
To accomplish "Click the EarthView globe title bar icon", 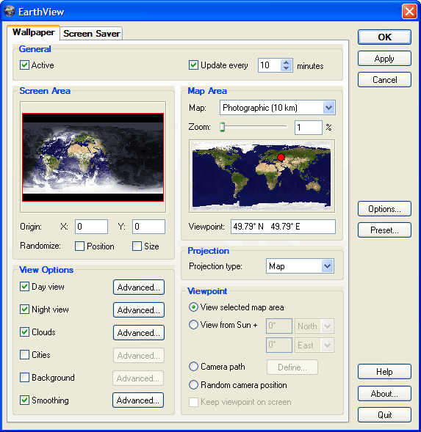I will [x=10, y=11].
